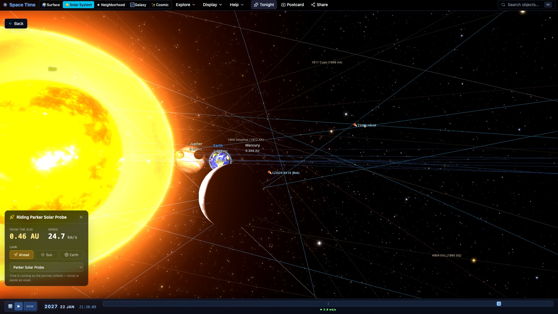
Task: Click the Space Time logo icon
Action: [x=5, y=5]
